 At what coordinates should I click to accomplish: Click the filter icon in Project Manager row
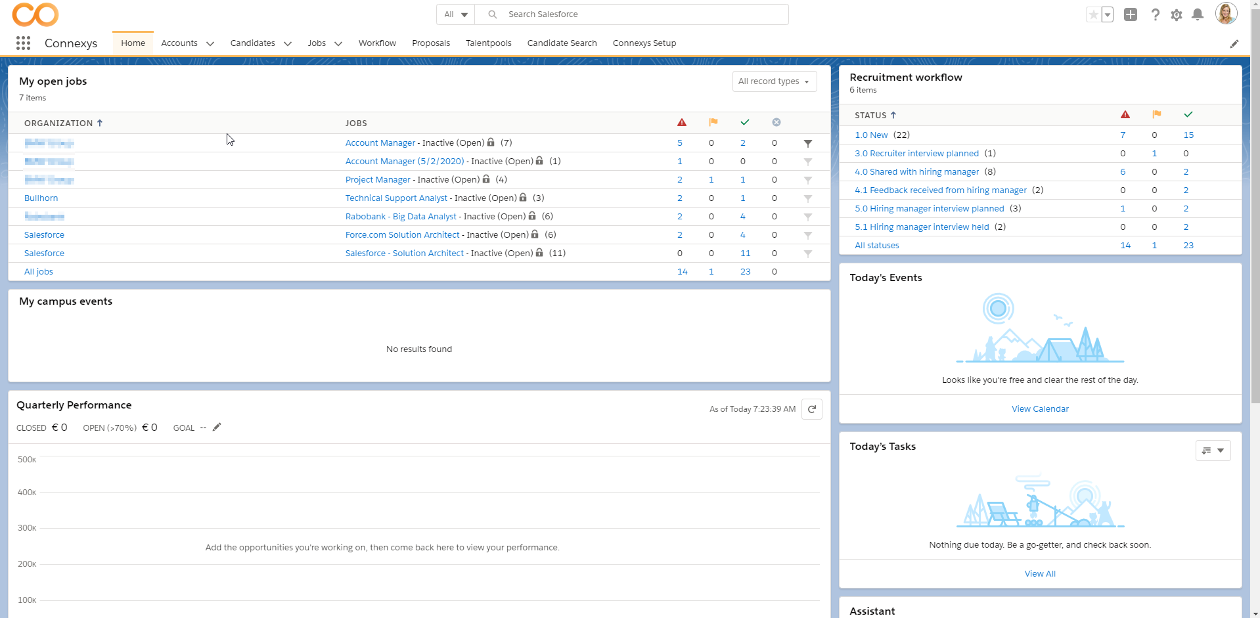pyautogui.click(x=808, y=180)
